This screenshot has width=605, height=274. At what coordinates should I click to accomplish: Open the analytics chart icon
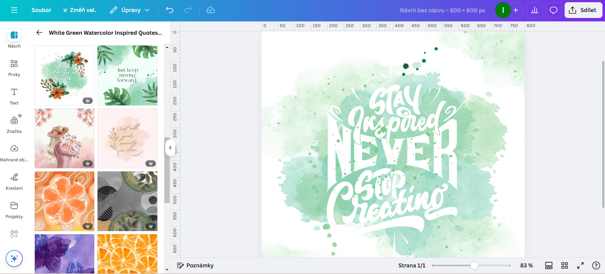(535, 10)
